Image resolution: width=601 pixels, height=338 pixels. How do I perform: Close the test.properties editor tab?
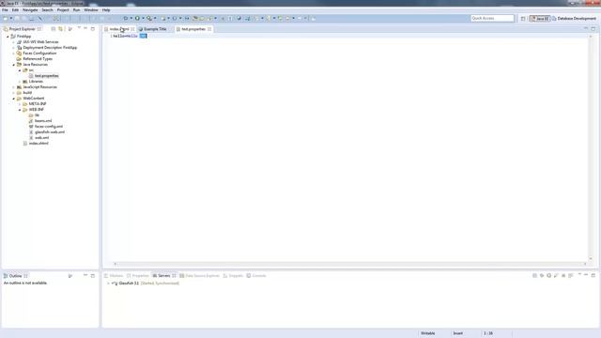209,29
